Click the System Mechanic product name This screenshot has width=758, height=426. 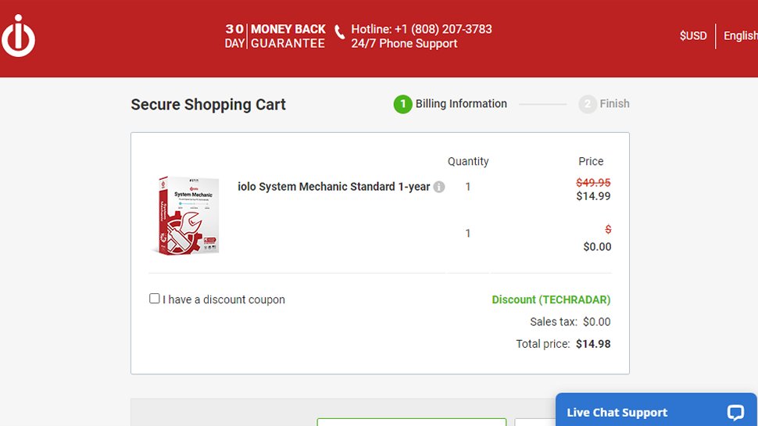point(334,187)
